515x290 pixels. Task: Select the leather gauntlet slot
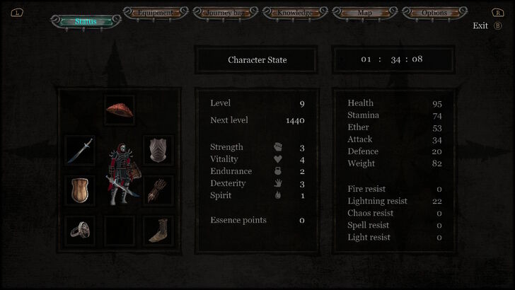[158, 190]
